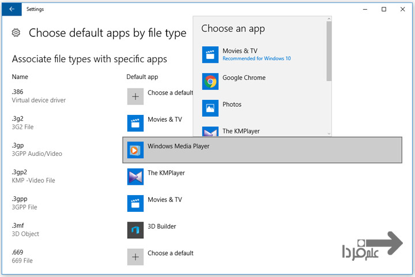Click The KMPlayer icon for .3gp2

coord(135,177)
